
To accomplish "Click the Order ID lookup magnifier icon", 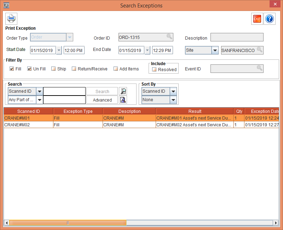I will click(169, 37).
